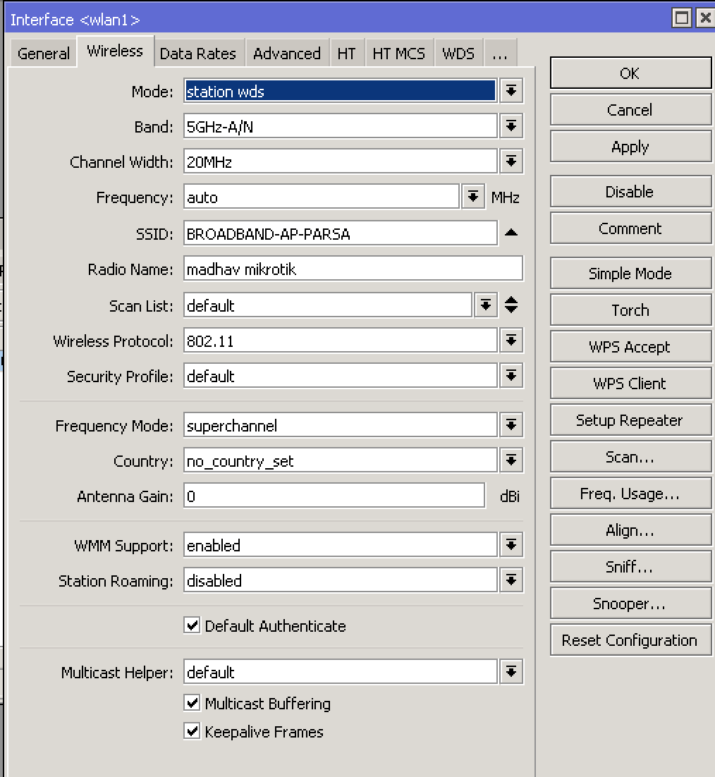The height and width of the screenshot is (777, 715).
Task: Open the Wireless Protocol dropdown
Action: pyautogui.click(x=511, y=340)
